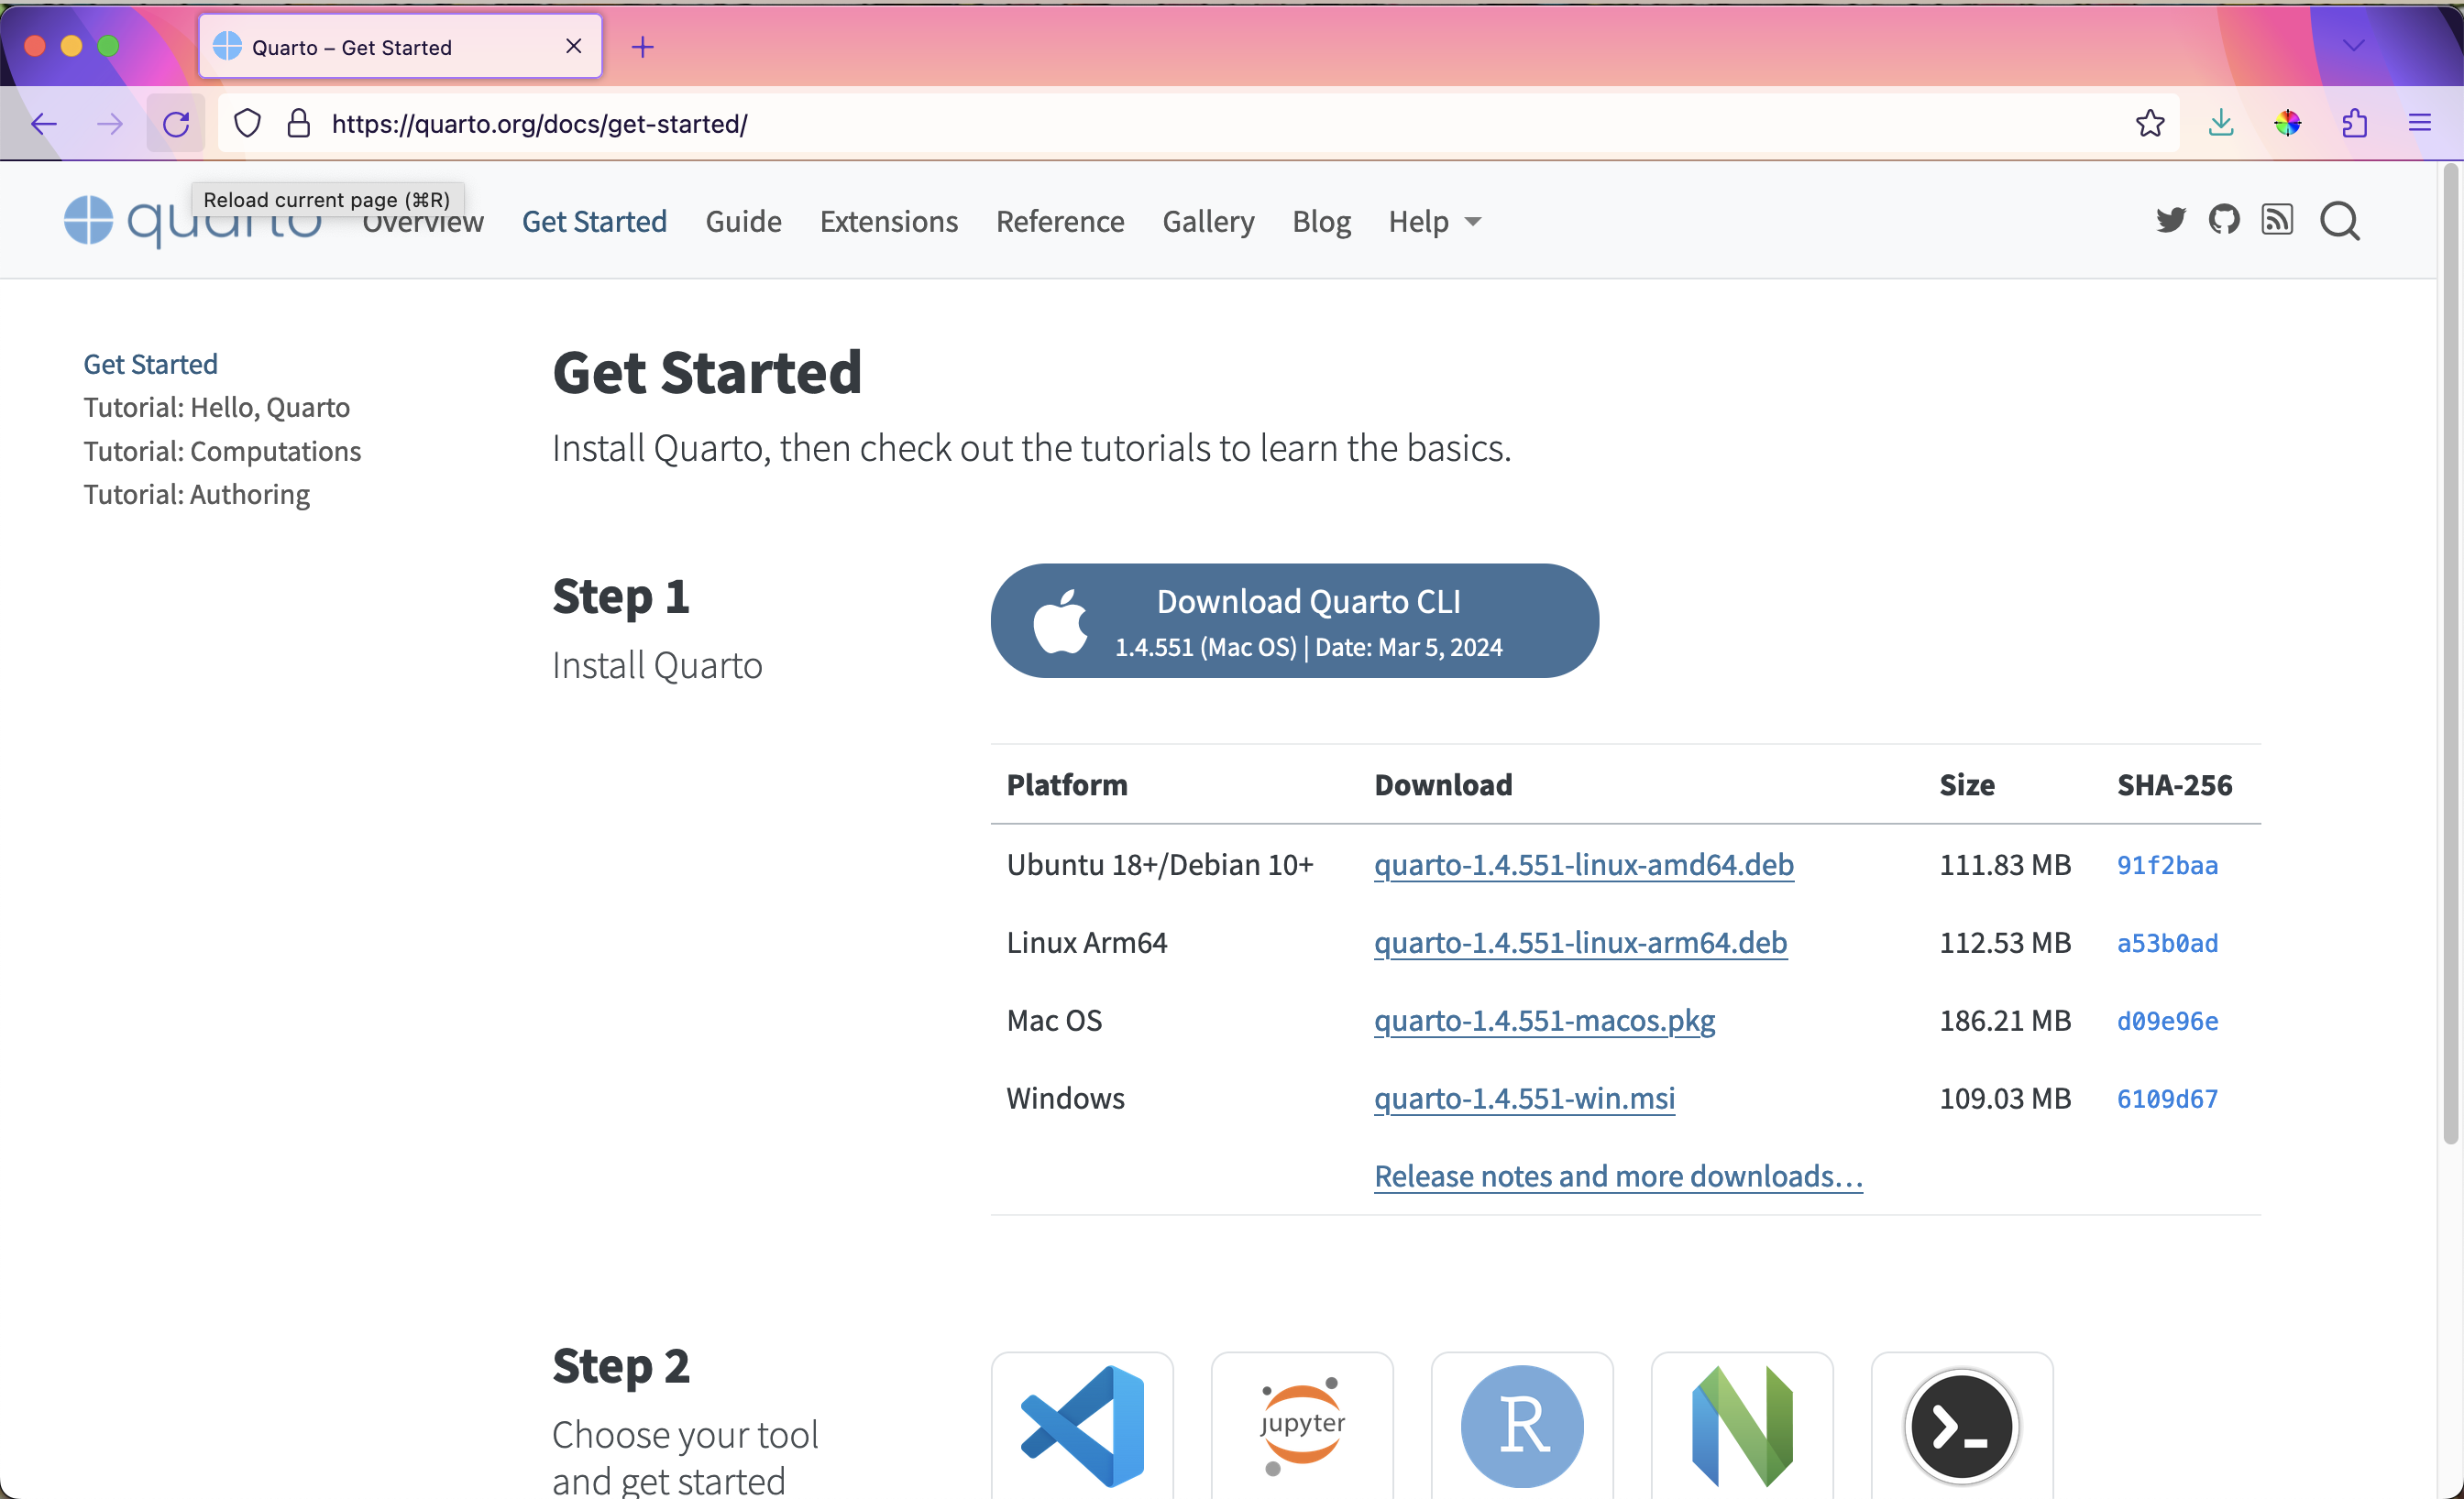Open the Text Editor terminal icon
The width and height of the screenshot is (2464, 1499).
[1961, 1424]
